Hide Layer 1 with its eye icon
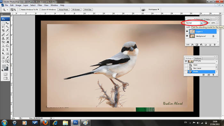The height and width of the screenshot is (126, 224). pyautogui.click(x=187, y=31)
